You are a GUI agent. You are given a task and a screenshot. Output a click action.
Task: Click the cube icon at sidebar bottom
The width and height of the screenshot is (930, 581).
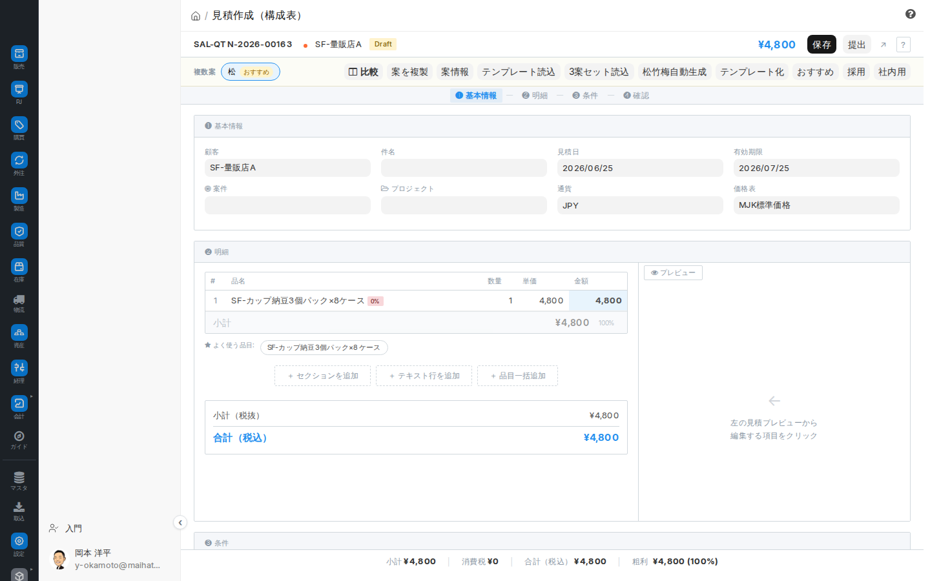[x=19, y=575]
